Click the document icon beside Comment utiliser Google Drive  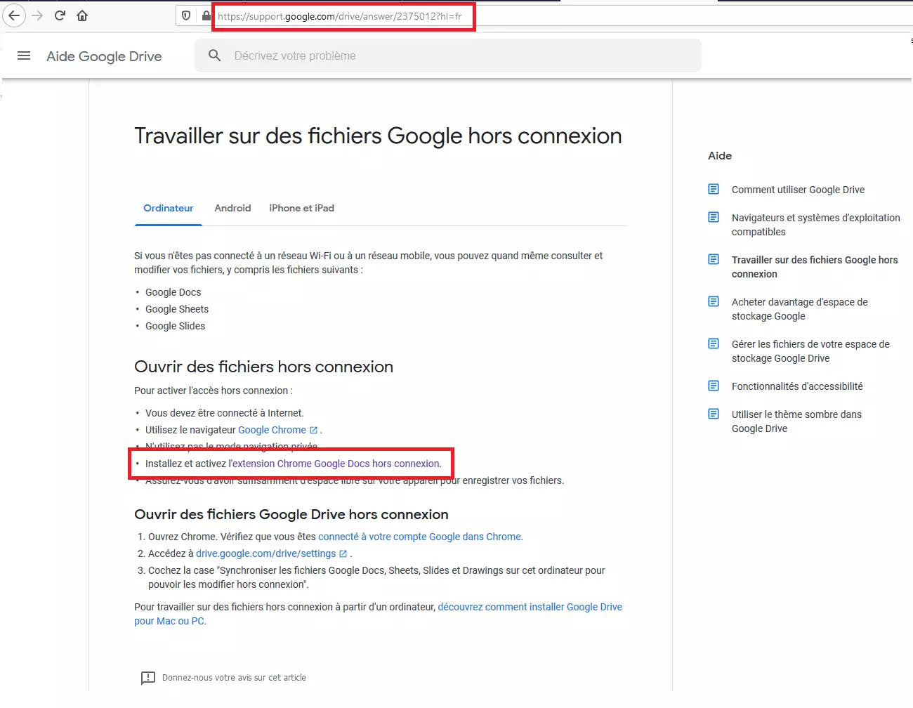[x=714, y=189]
